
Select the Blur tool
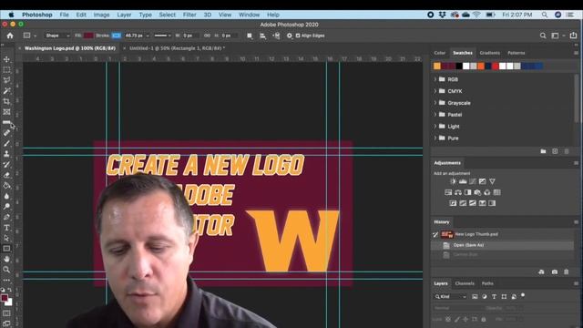tap(6, 196)
